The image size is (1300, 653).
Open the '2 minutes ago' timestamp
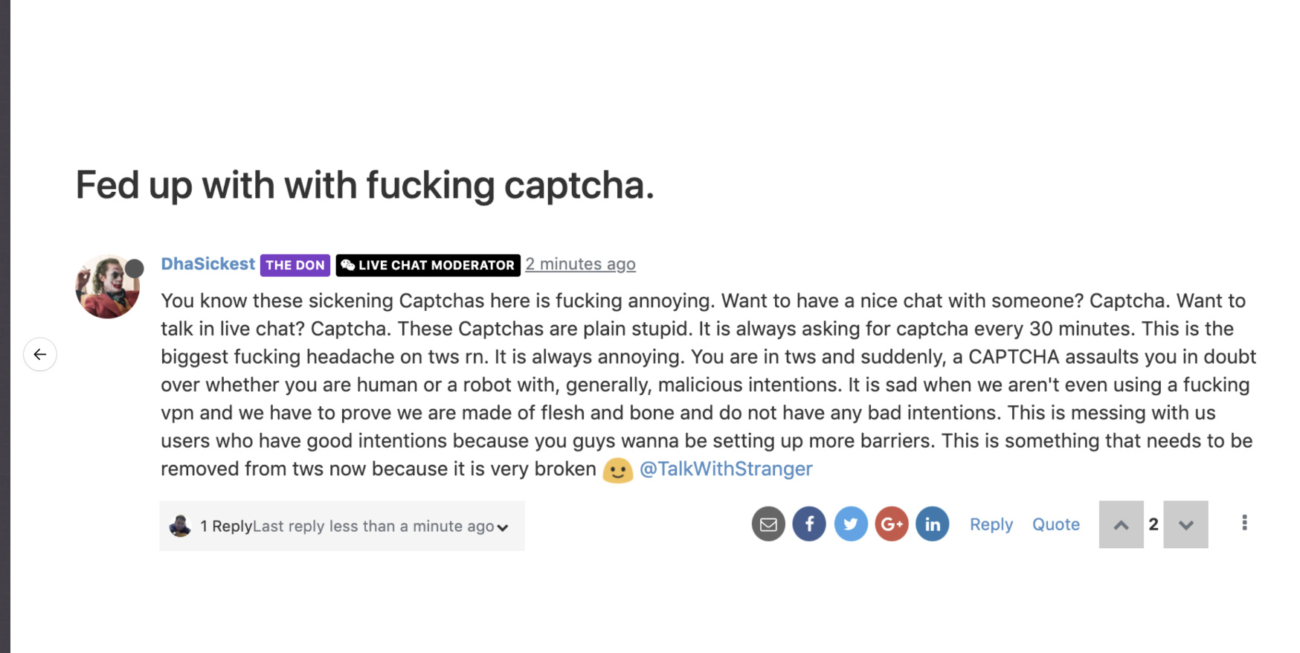[x=580, y=264]
